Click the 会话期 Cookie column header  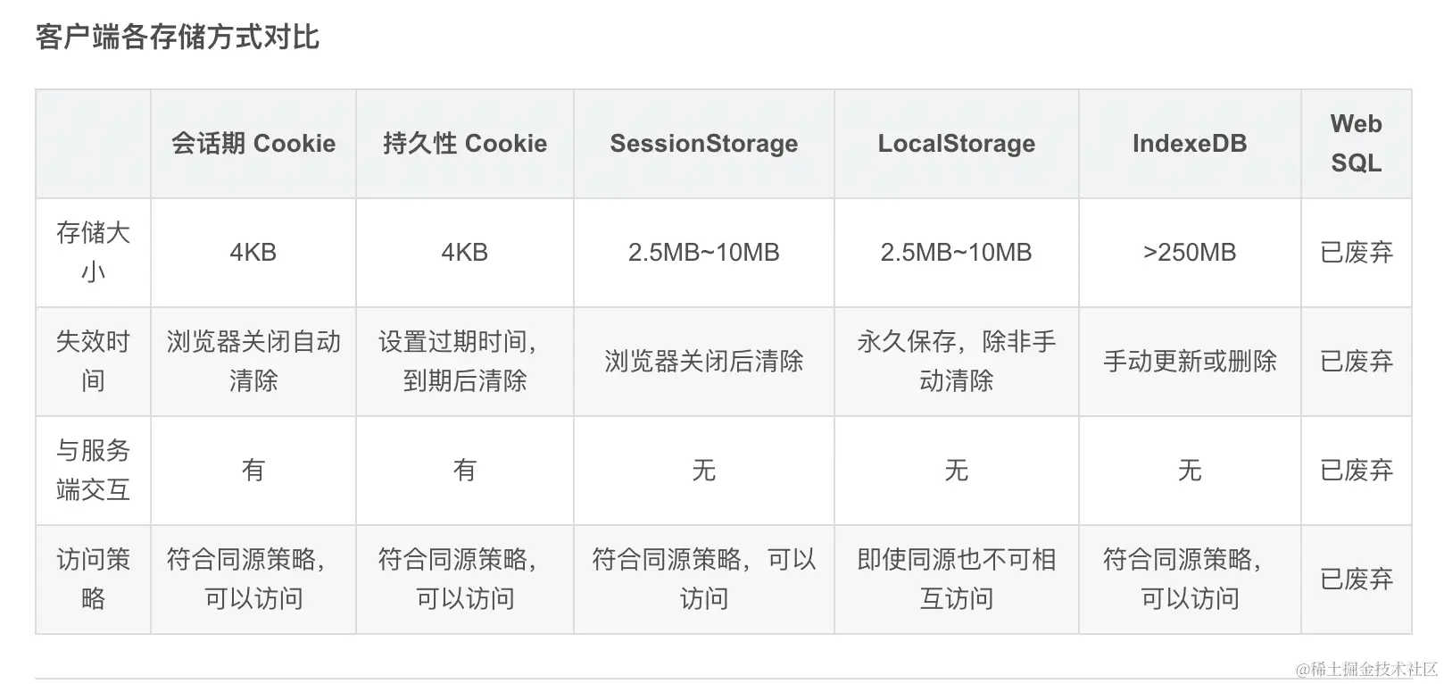[x=253, y=144]
